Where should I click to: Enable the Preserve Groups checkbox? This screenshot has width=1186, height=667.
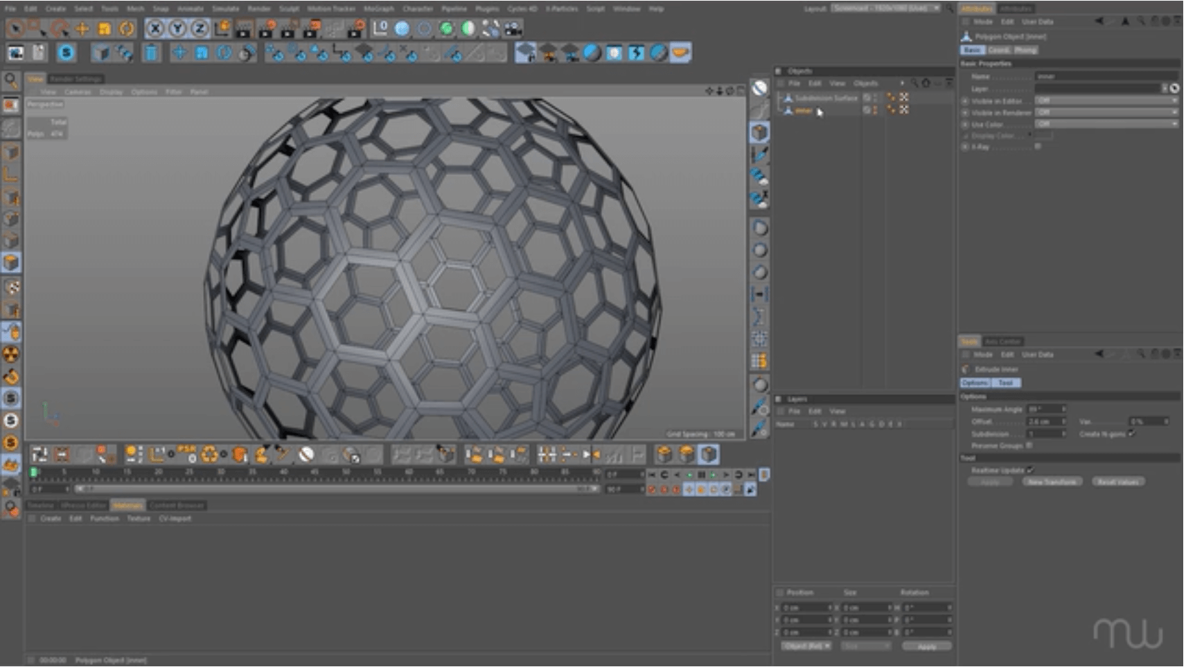pos(1029,446)
